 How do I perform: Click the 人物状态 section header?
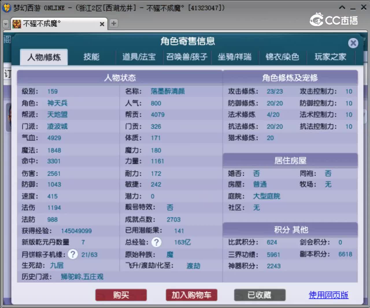click(120, 78)
